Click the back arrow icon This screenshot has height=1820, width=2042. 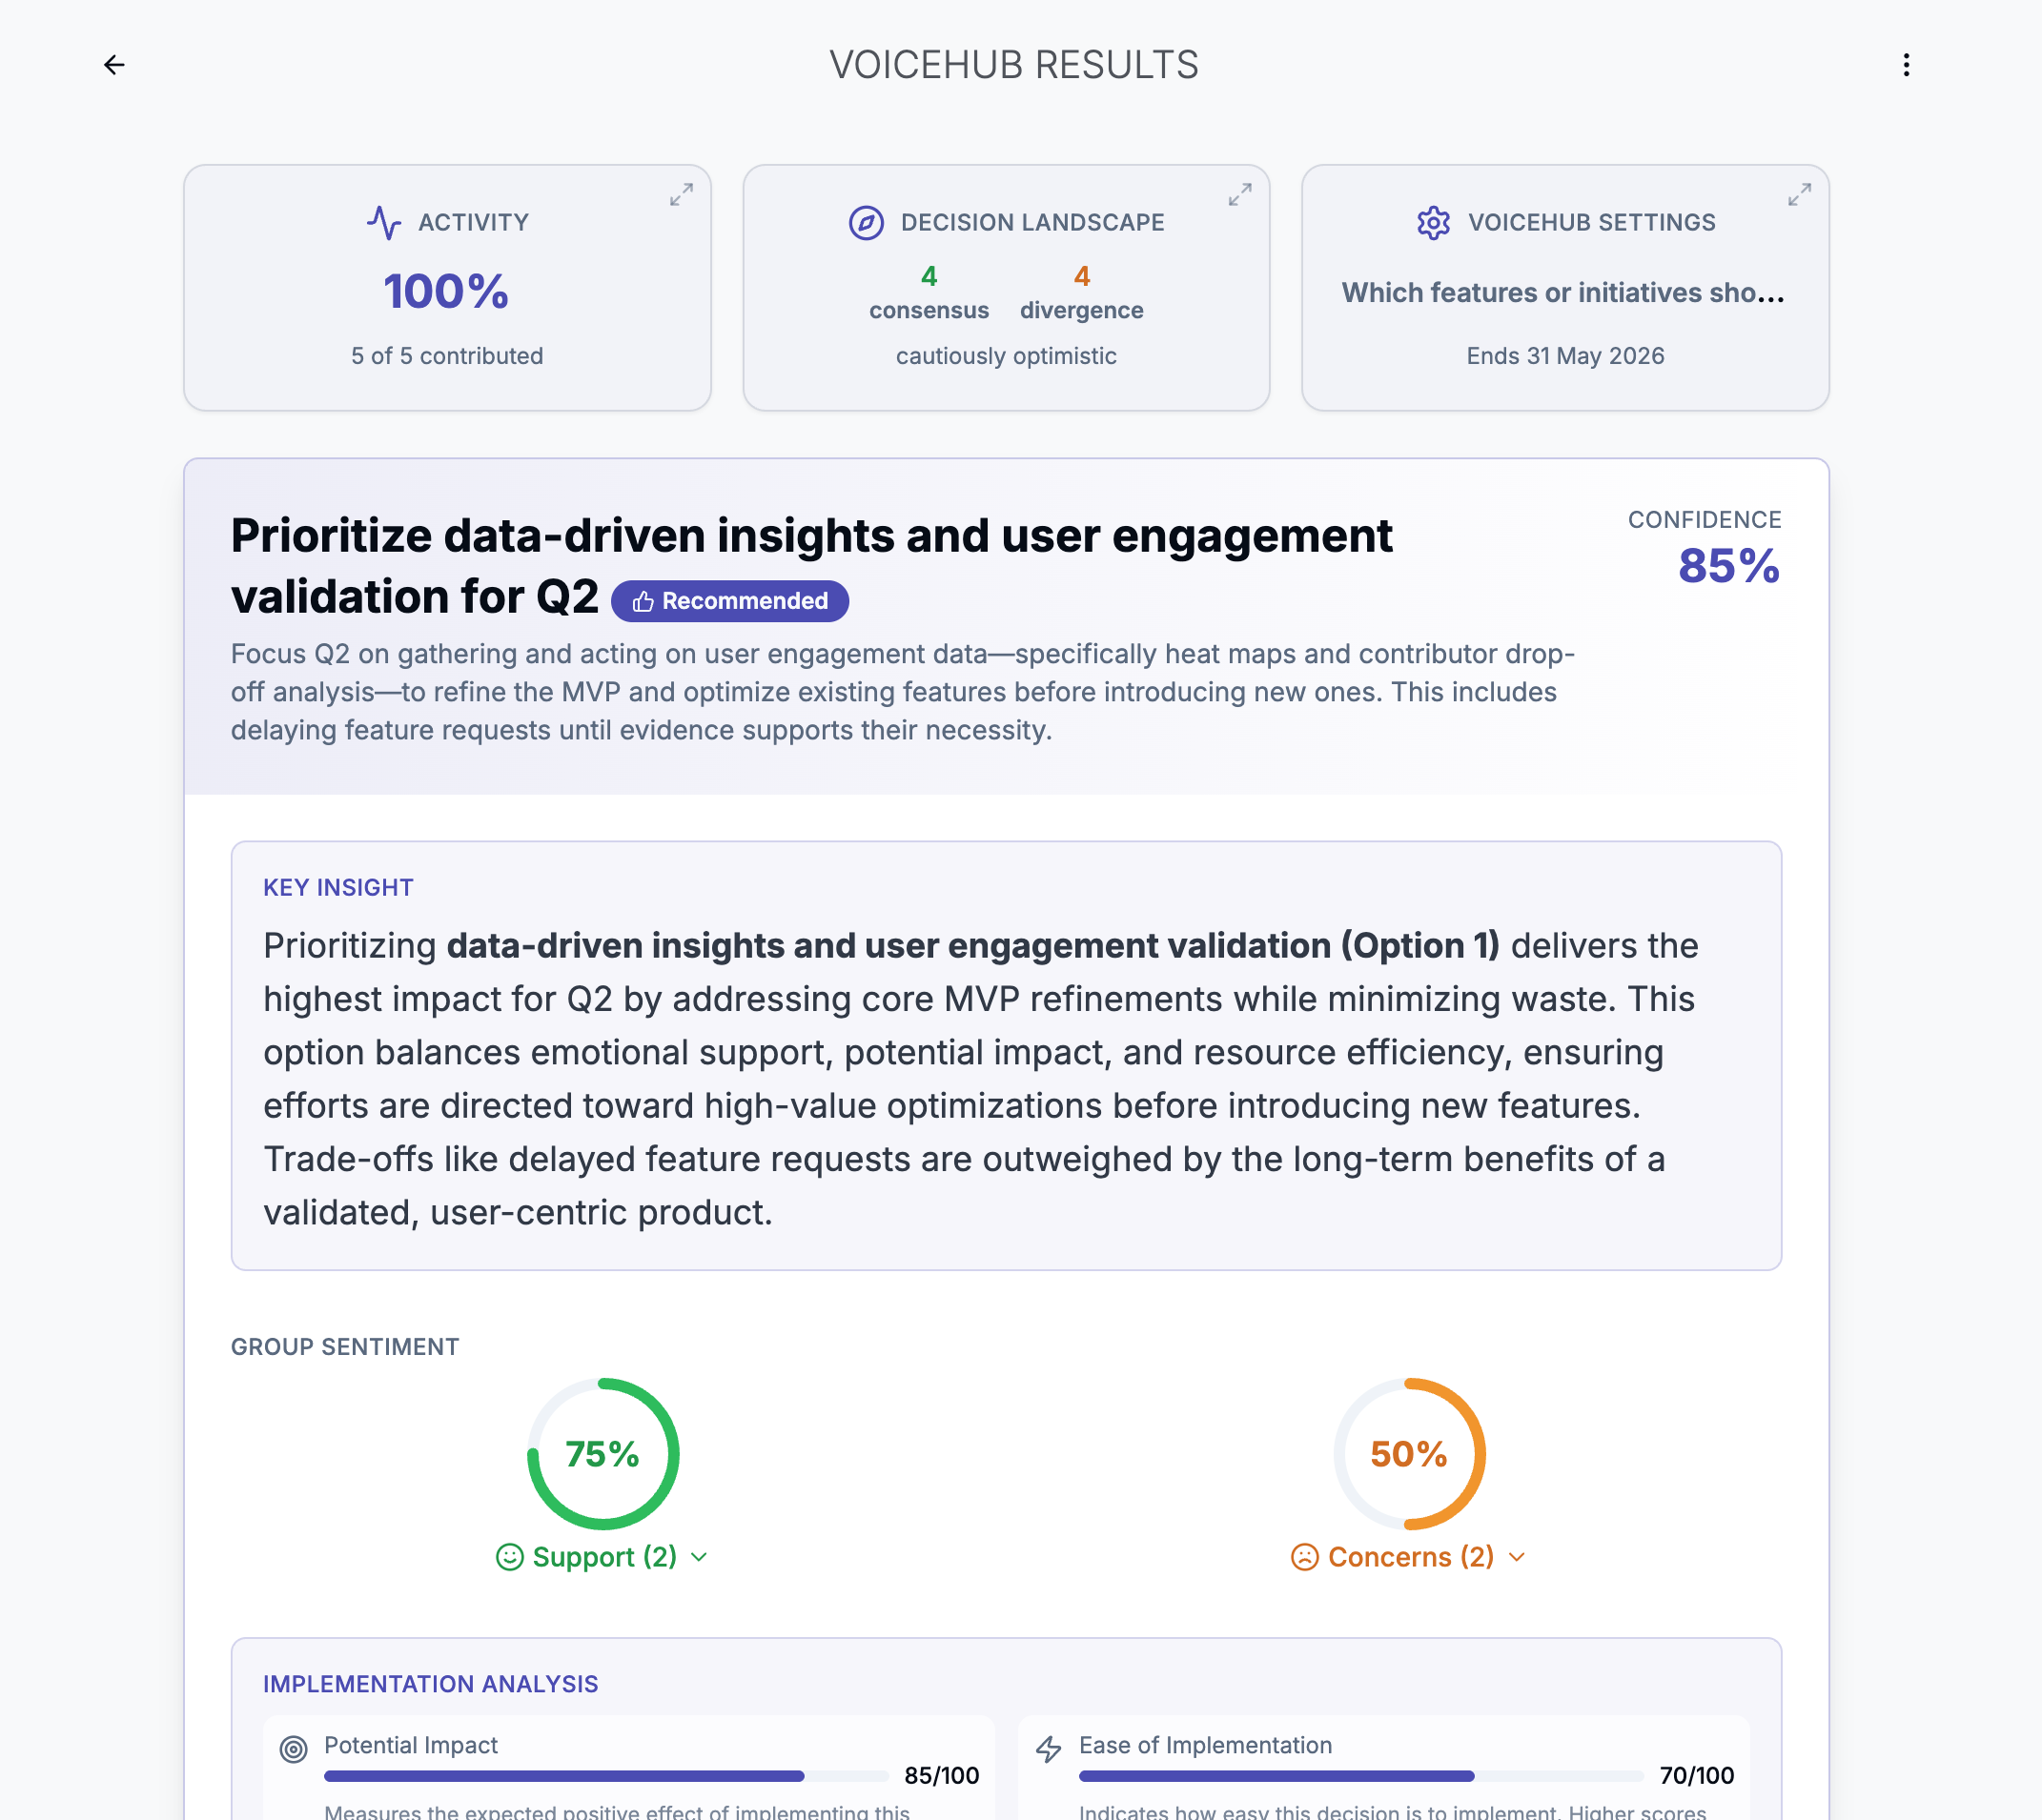coord(114,65)
